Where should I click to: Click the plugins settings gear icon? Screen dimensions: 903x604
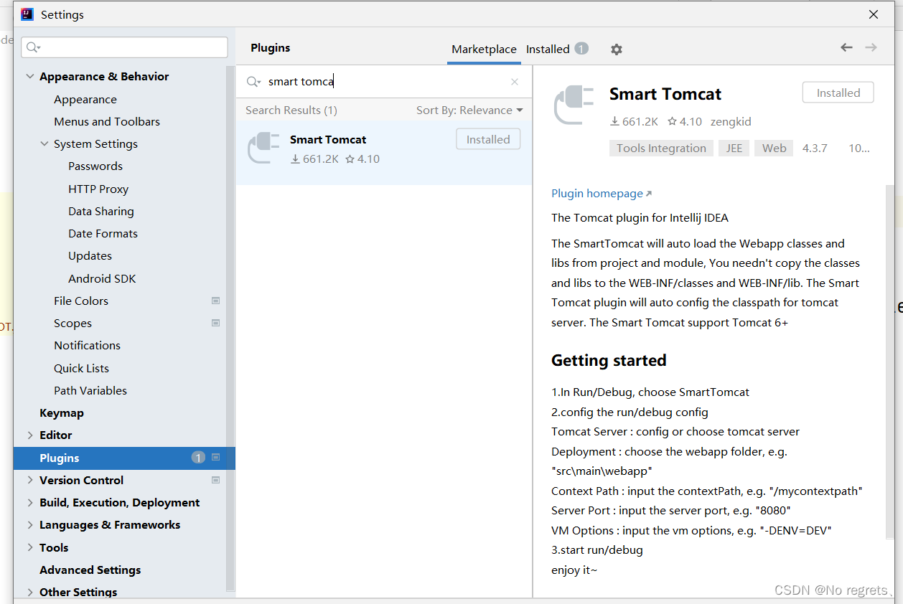click(617, 49)
